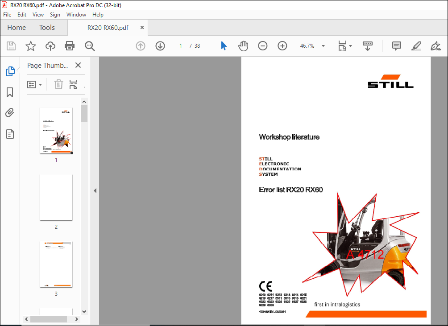
Task: Open Page Thumbnails pane in sidebar
Action: click(x=10, y=71)
